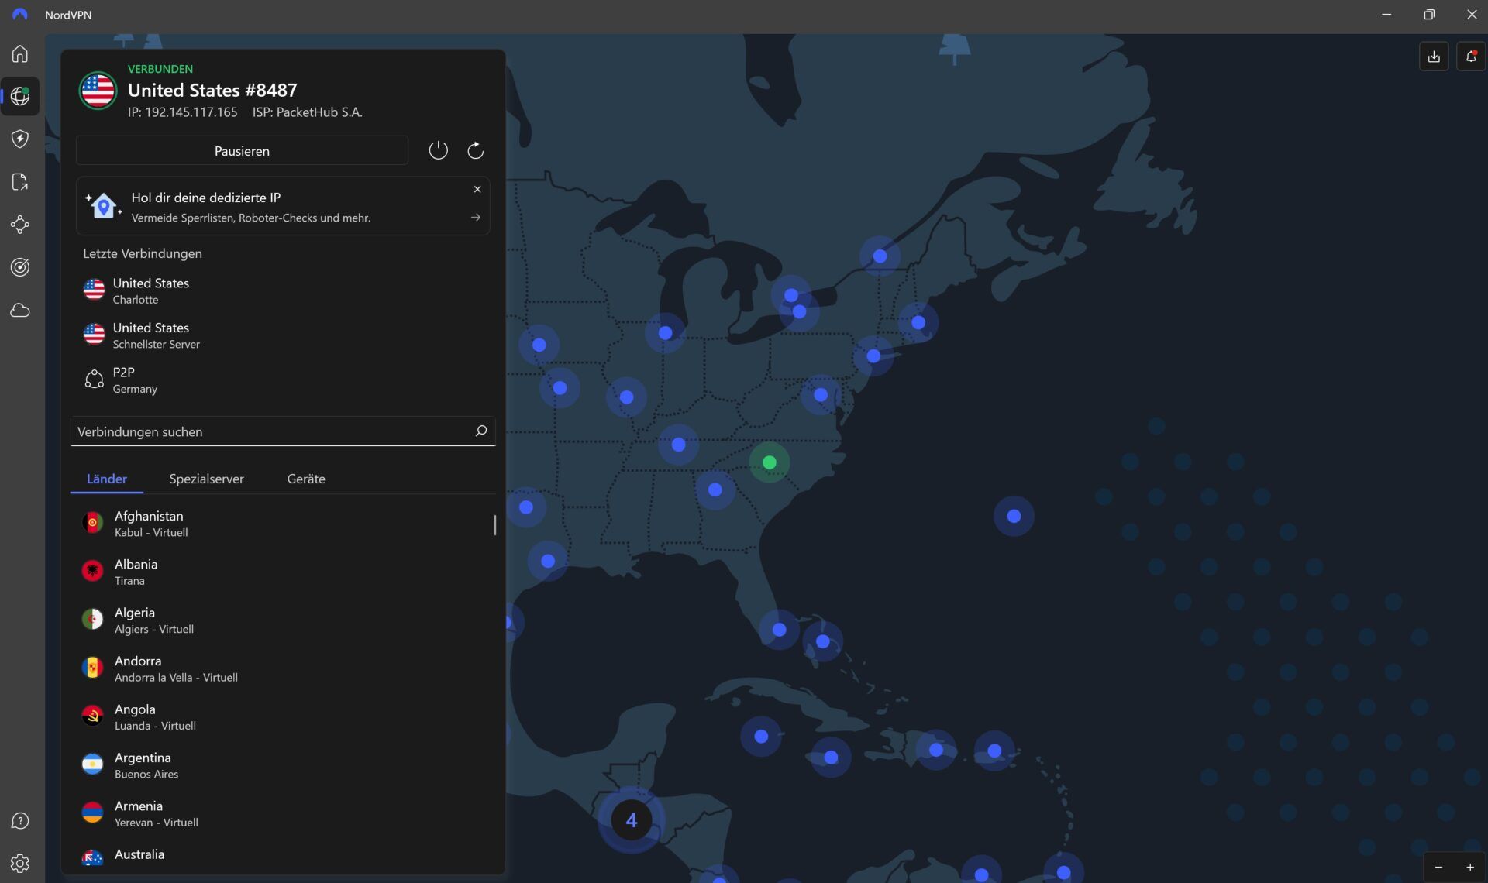The width and height of the screenshot is (1488, 883).
Task: Open Threat Protection shield icon
Action: click(20, 139)
